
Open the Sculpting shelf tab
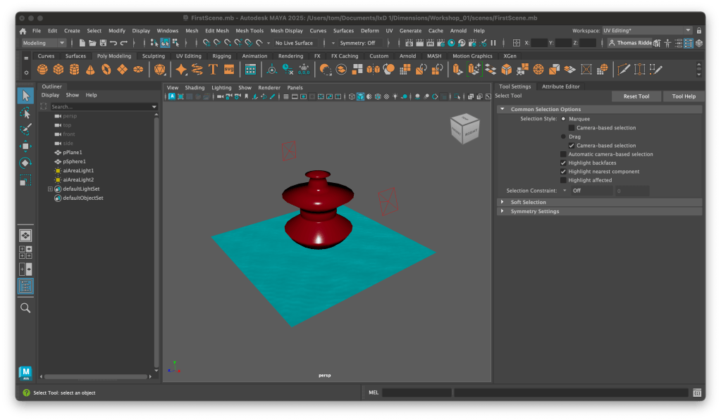click(x=153, y=56)
